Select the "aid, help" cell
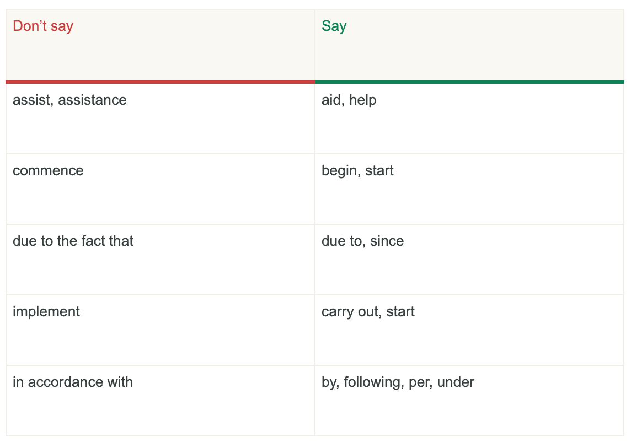 click(x=349, y=100)
